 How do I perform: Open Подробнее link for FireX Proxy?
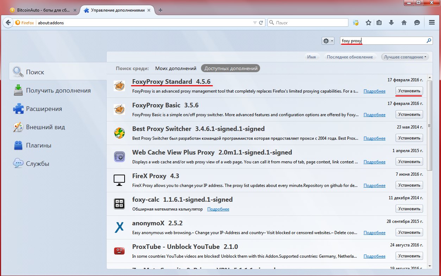pos(374,186)
